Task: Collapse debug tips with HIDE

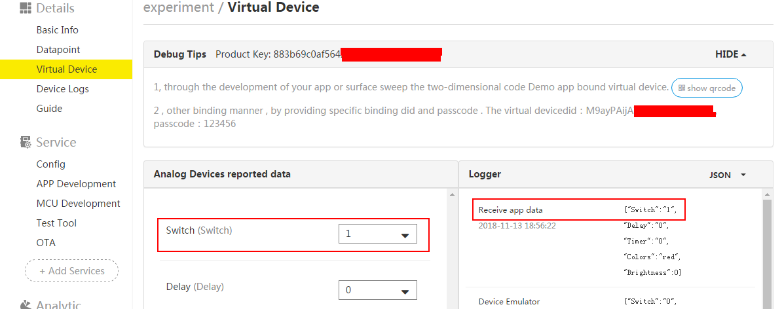Action: coord(731,54)
